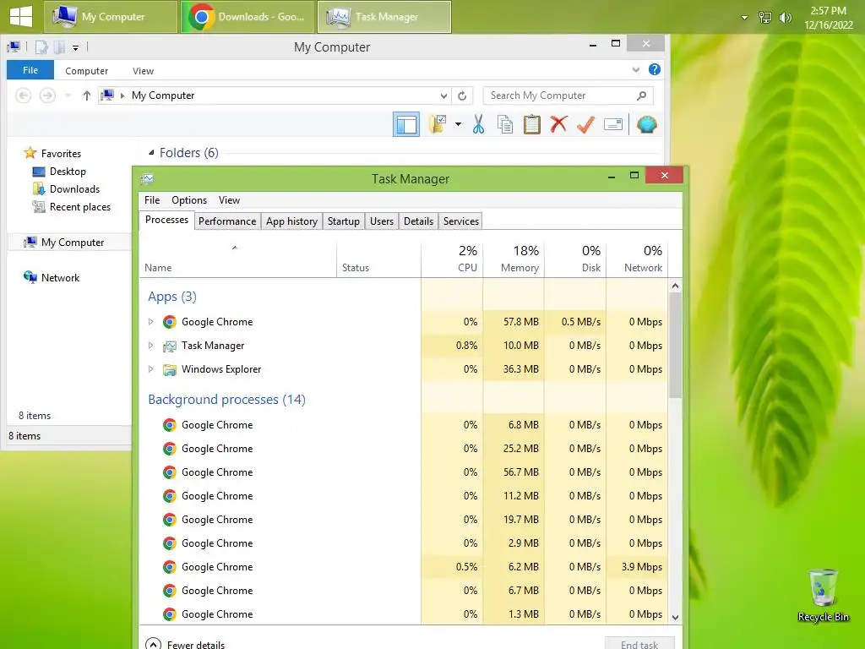
Task: Select Downloads in navigation pane
Action: coord(66,189)
